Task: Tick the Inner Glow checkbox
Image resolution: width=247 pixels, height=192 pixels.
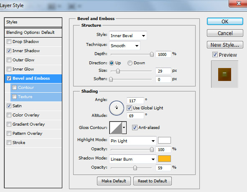Action: coord(9,69)
